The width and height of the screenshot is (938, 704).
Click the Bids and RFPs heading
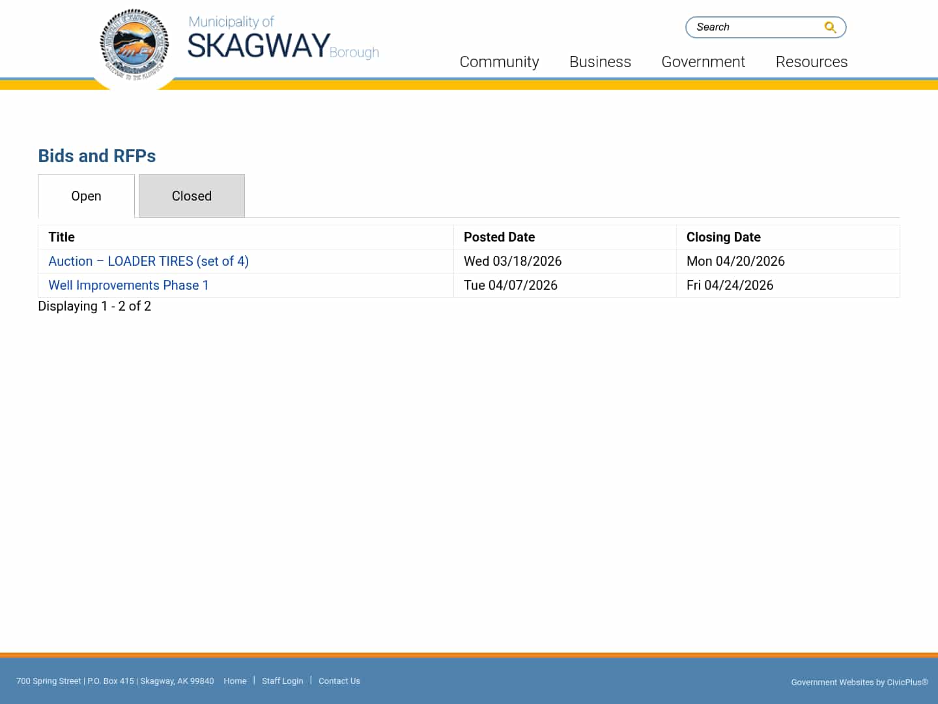tap(96, 156)
